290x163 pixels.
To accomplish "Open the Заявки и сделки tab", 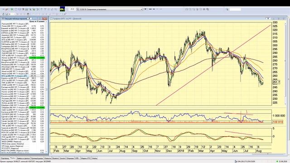I will pos(23,158).
